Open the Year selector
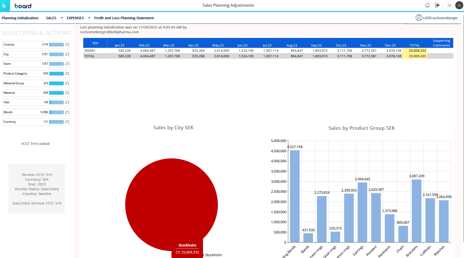 pyautogui.click(x=25, y=102)
